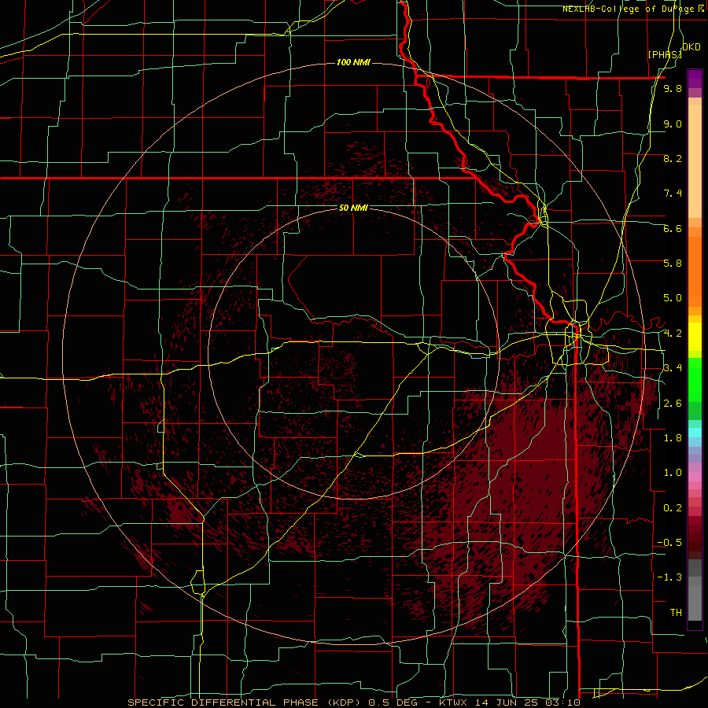Click the -0.5 value on the scale
The width and height of the screenshot is (708, 708).
[669, 543]
